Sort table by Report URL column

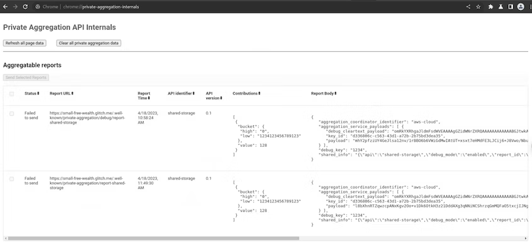[x=62, y=93]
